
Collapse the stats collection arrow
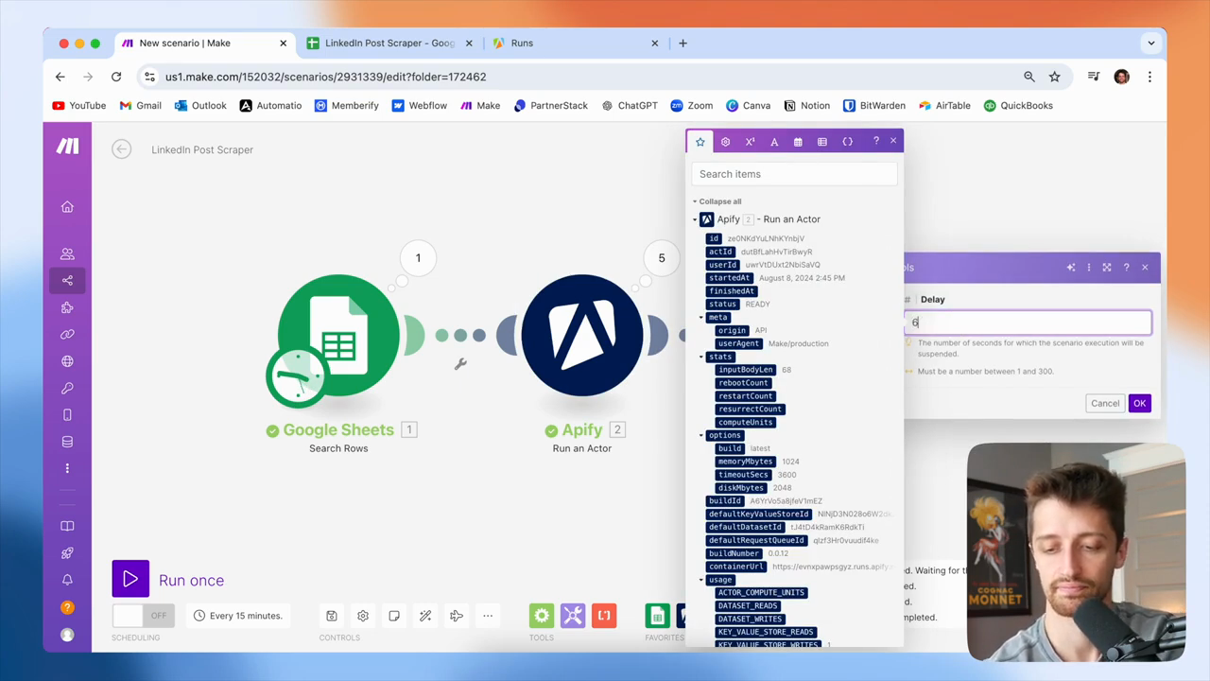click(701, 357)
